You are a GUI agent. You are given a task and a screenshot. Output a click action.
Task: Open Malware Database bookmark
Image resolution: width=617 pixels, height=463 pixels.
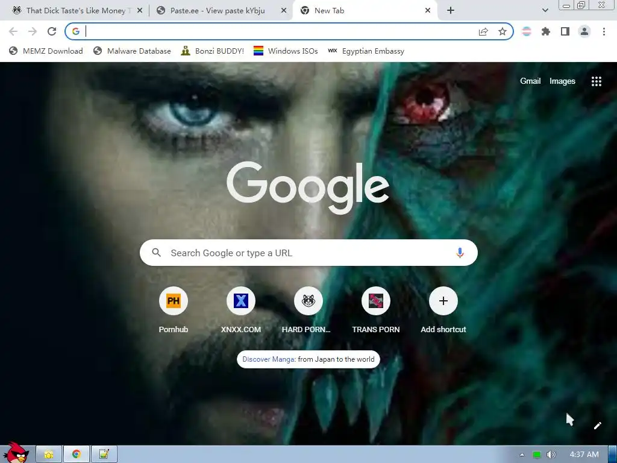coord(132,51)
